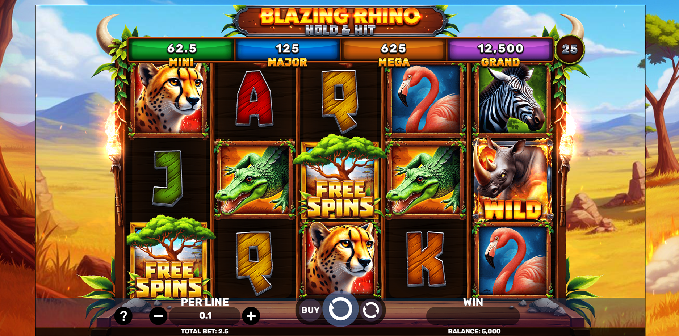This screenshot has height=336, width=679.
Task: Click the Blazing Rhino Hold & Hit logo
Action: click(340, 21)
